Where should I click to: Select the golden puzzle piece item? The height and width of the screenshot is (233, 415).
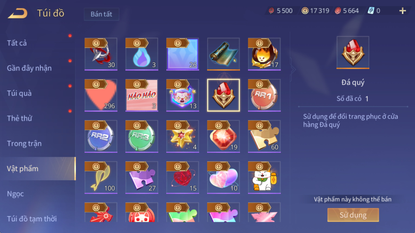tap(264, 136)
